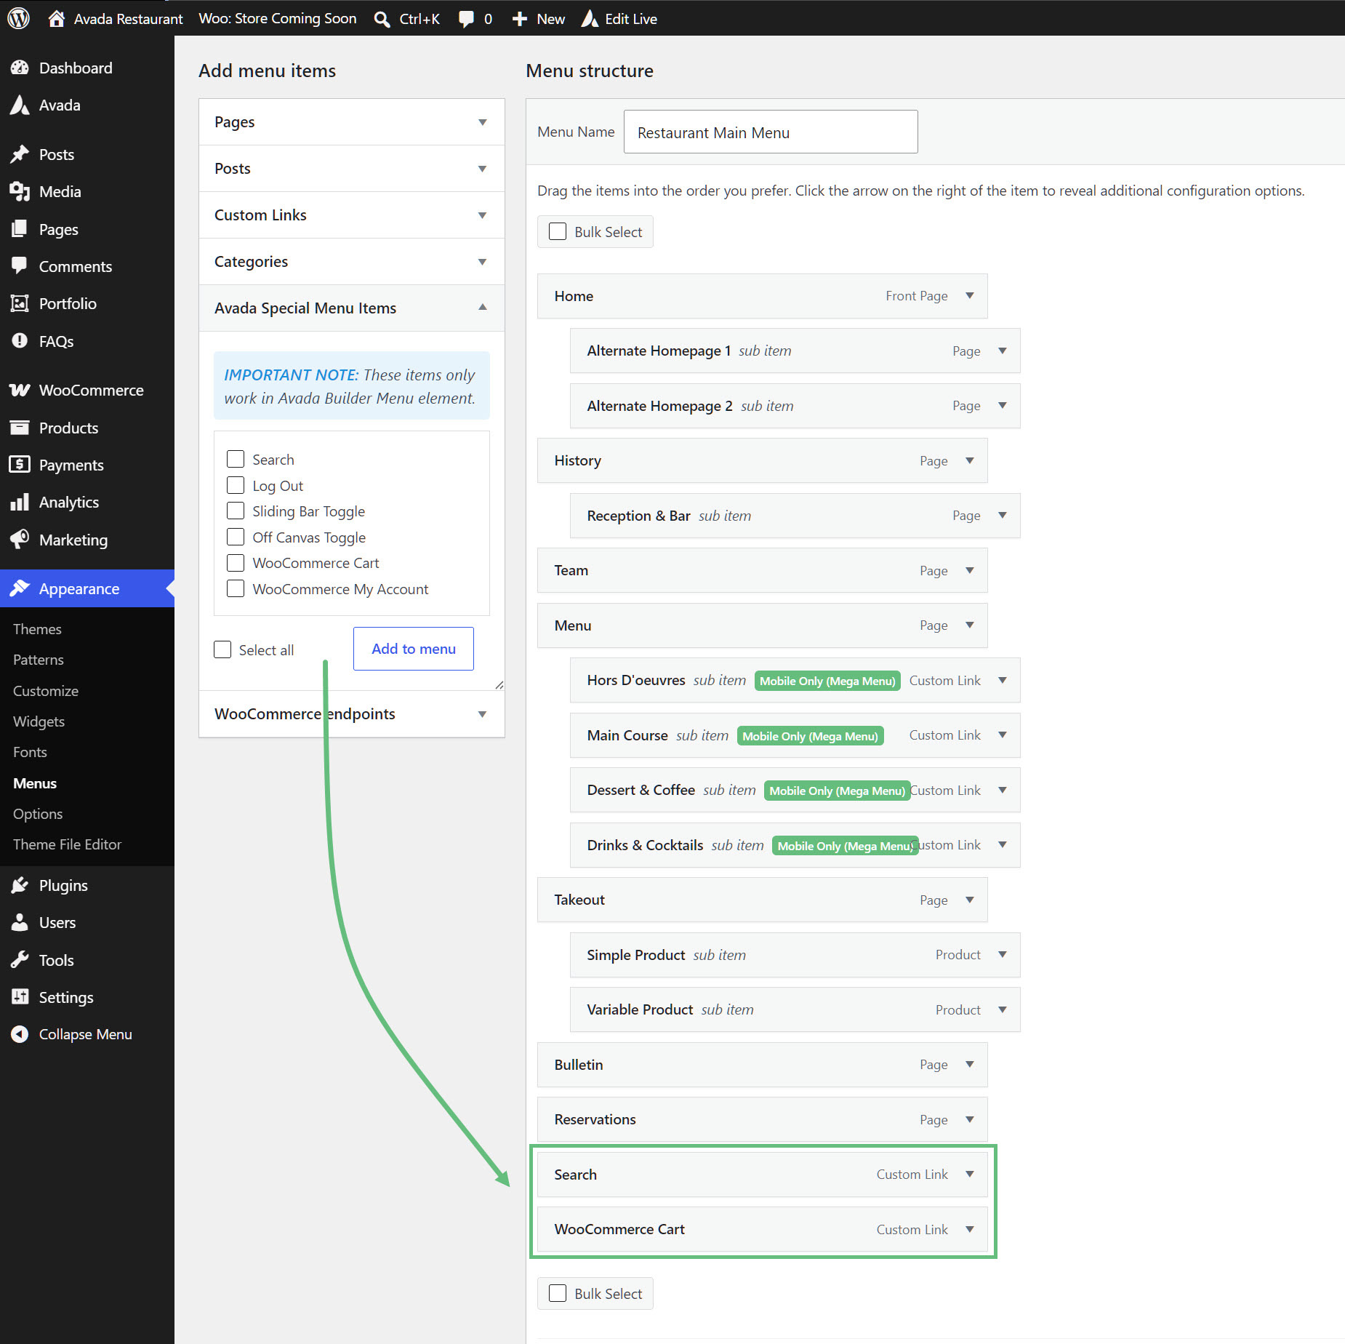Click the Products archive icon
1345x1344 pixels.
coord(20,428)
